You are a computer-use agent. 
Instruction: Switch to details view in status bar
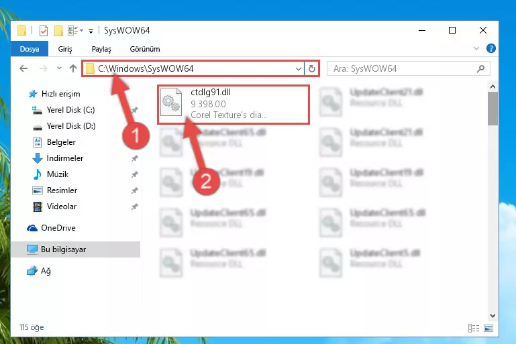tap(474, 328)
